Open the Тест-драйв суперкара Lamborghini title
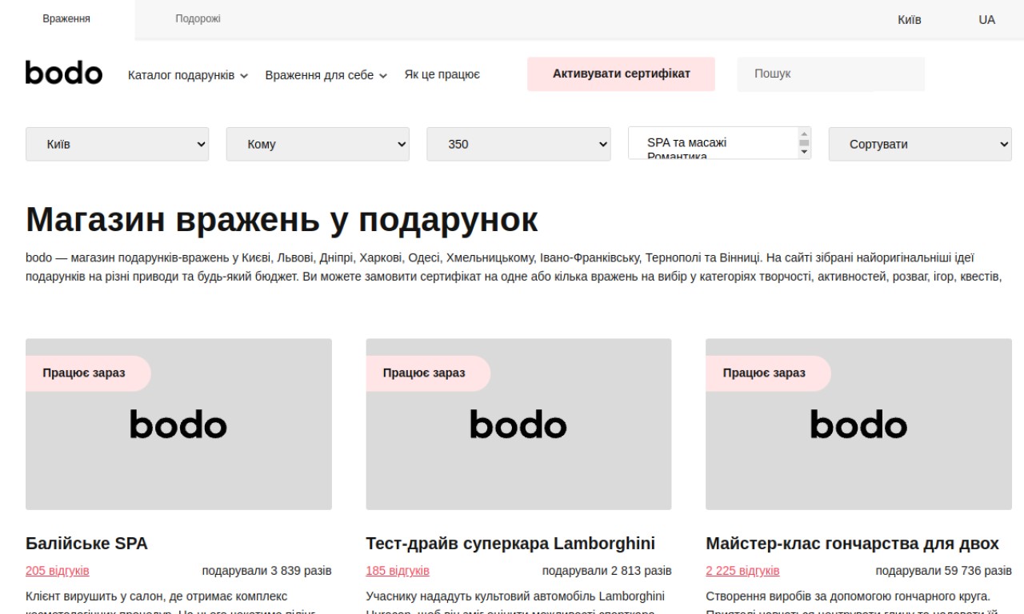Viewport: 1024px width, 614px height. click(x=510, y=544)
